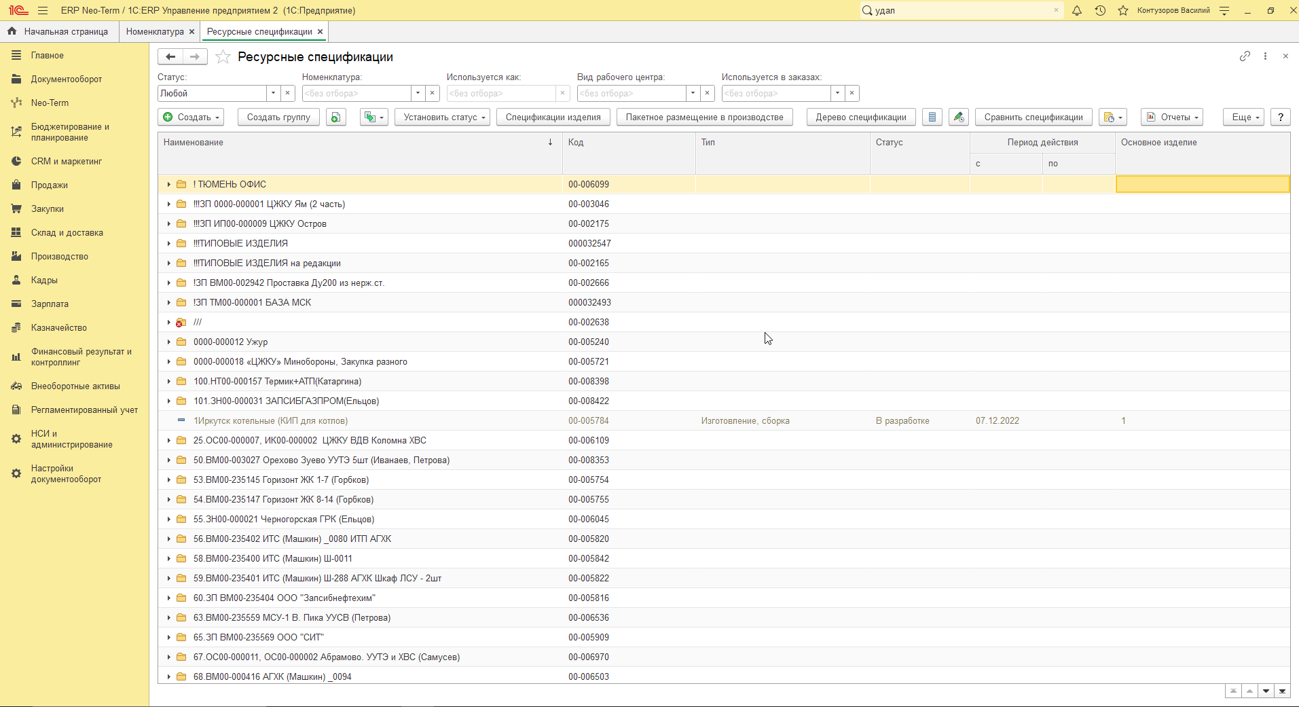Add Ресурсные спецификации to favorites star
This screenshot has height=707, width=1299.
click(x=223, y=57)
